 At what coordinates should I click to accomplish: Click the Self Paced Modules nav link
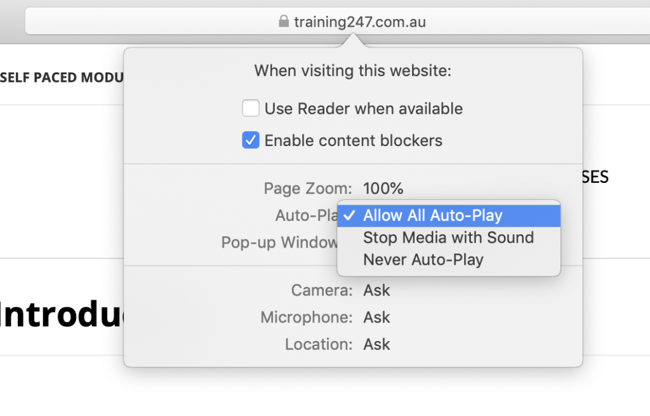(x=62, y=77)
